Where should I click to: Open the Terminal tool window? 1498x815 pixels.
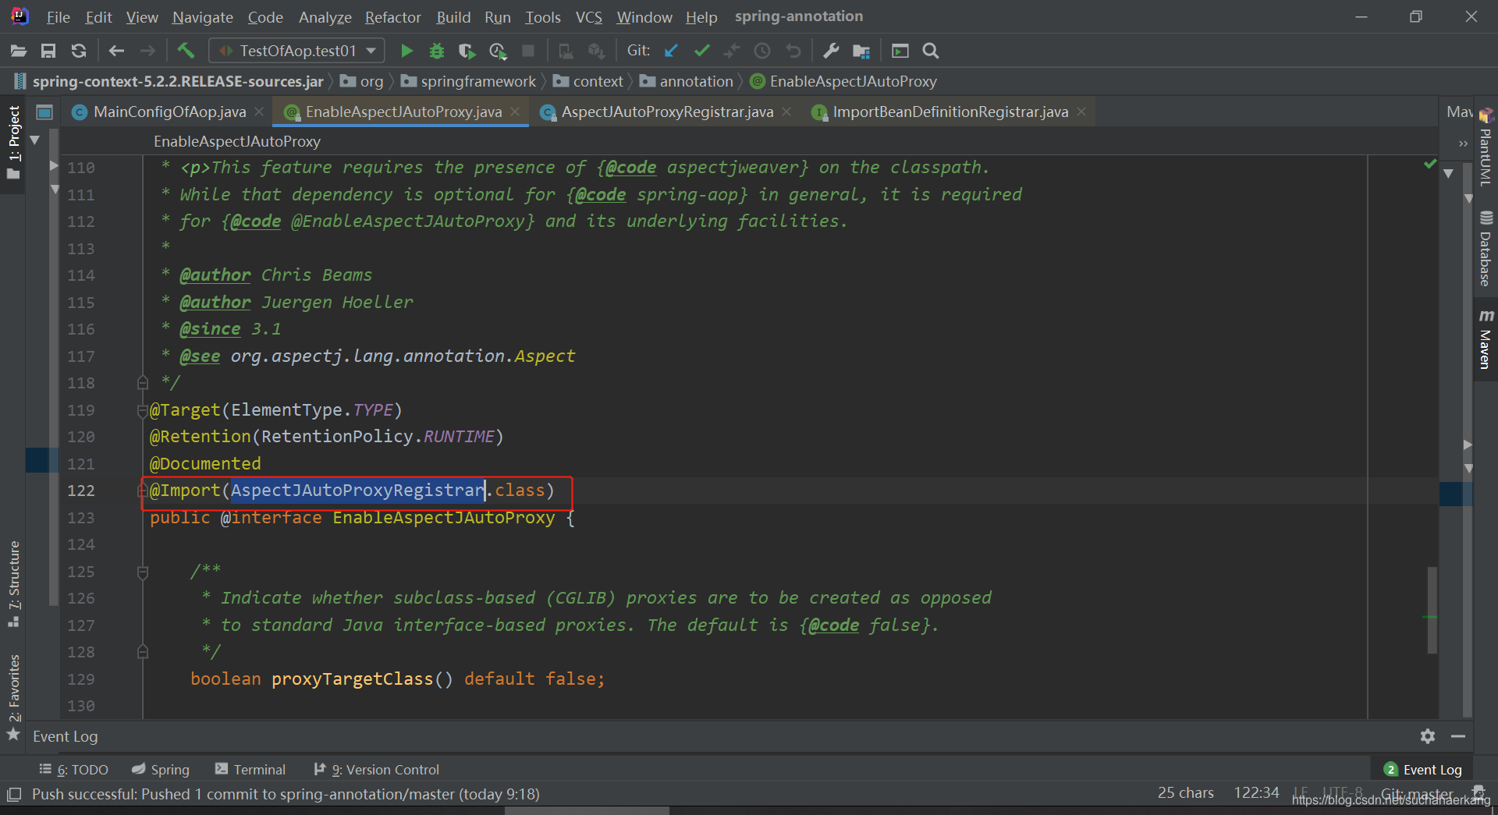pos(250,770)
